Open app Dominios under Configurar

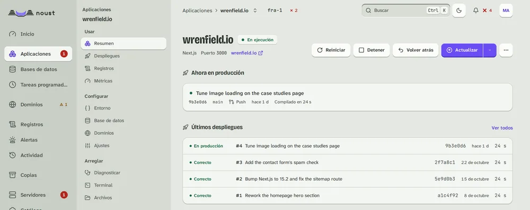click(123, 133)
